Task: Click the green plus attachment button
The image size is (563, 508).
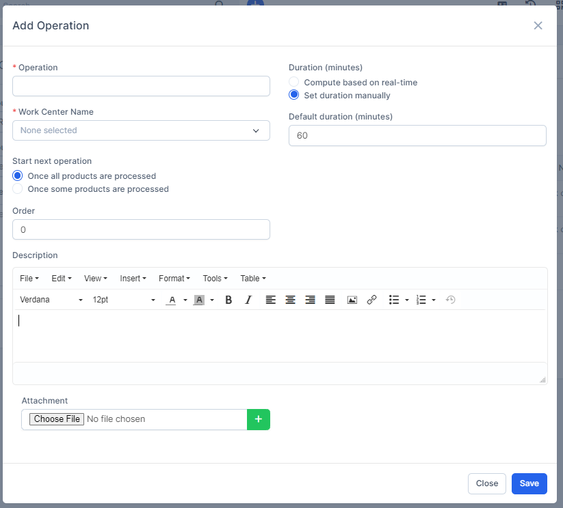Action: click(x=259, y=419)
